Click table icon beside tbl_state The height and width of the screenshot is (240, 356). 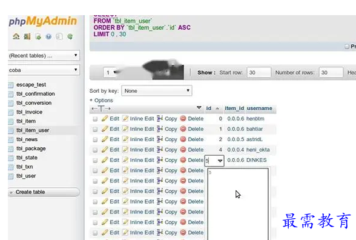pyautogui.click(x=11, y=158)
